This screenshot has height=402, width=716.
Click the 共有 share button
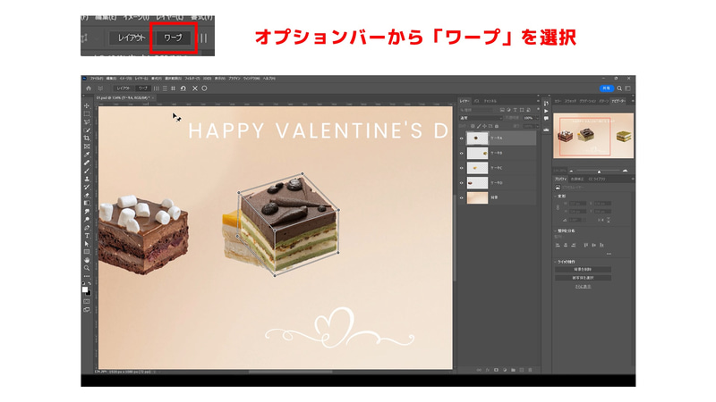click(x=606, y=88)
